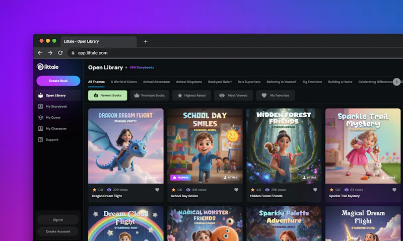Screen dimensions: 403x241
Task: Click the Littale logo in the sidebar
Action: (x=47, y=67)
